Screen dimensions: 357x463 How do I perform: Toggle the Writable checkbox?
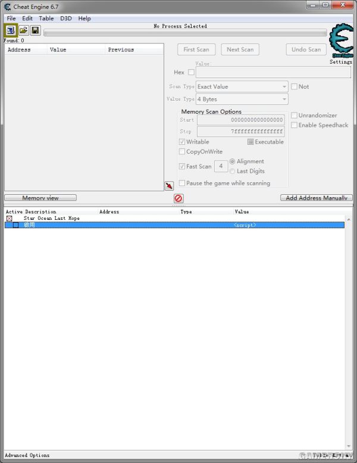pos(182,142)
